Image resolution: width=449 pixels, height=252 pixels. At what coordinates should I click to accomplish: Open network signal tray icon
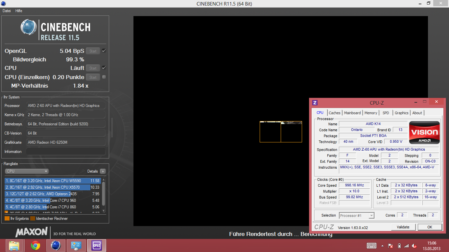coord(406,245)
